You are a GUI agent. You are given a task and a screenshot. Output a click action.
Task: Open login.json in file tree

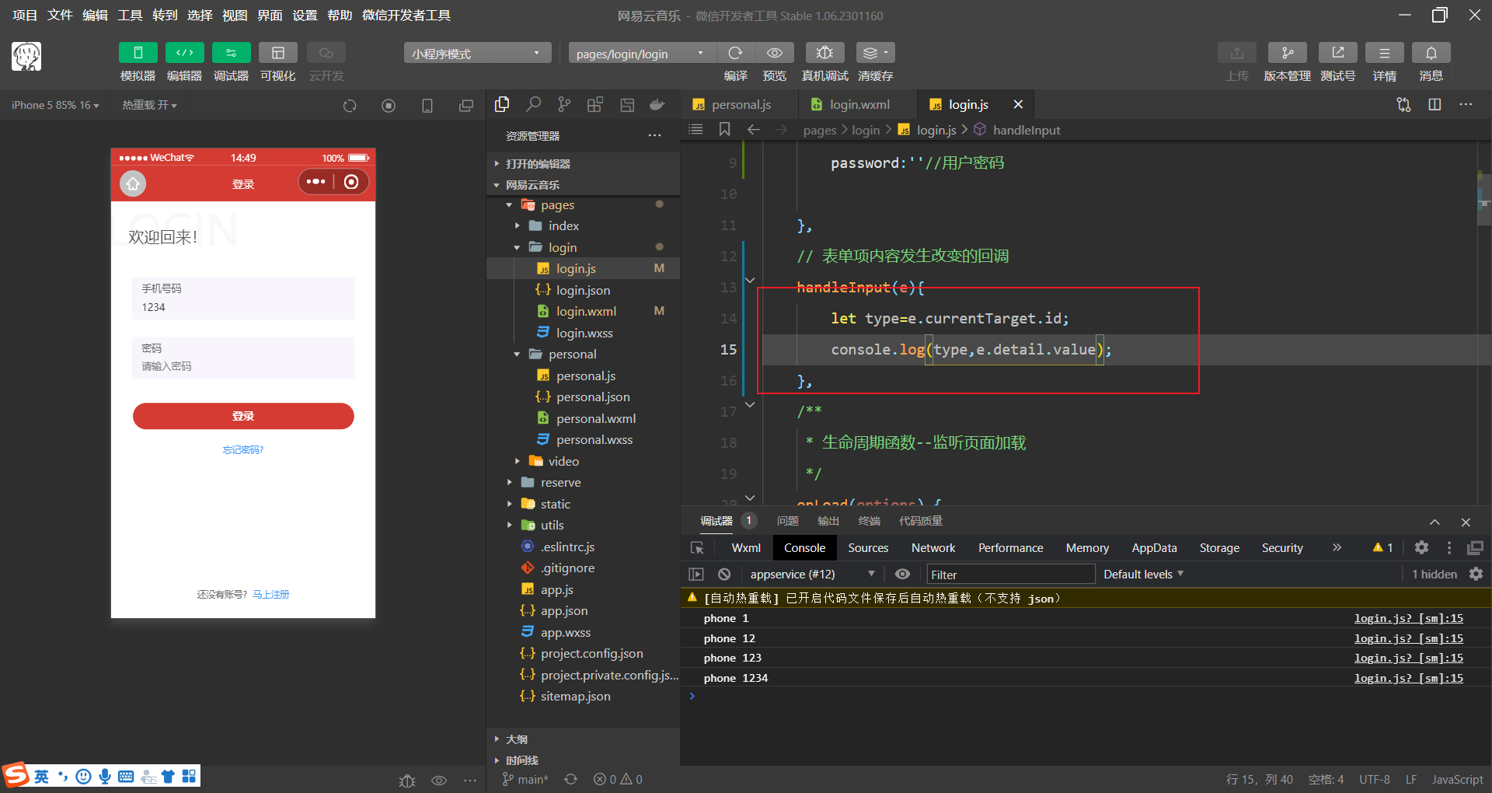583,290
